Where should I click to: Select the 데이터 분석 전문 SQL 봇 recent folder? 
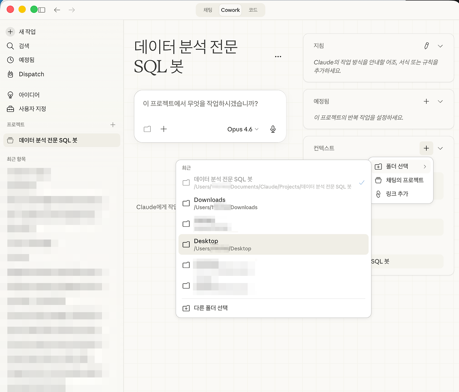pyautogui.click(x=273, y=183)
